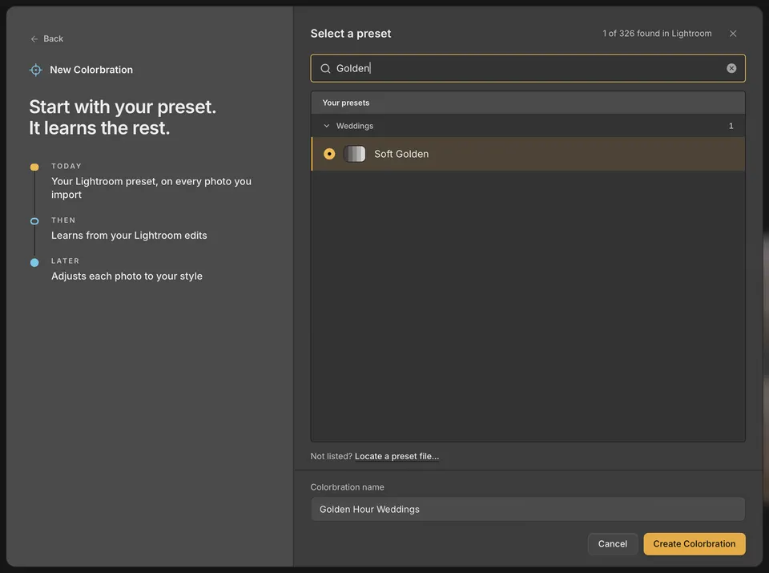Click the Soft Golden preset thumbnail
Screen dimensions: 769x573
tap(354, 154)
